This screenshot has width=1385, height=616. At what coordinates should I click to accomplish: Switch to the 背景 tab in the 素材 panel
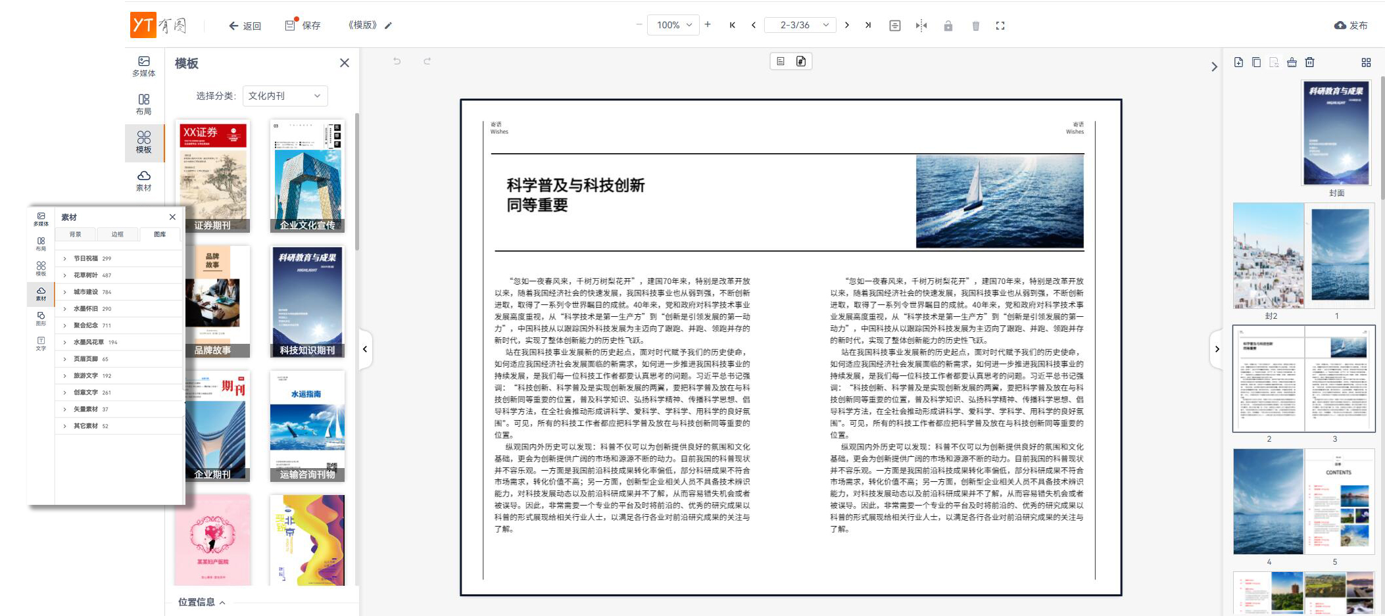(76, 235)
